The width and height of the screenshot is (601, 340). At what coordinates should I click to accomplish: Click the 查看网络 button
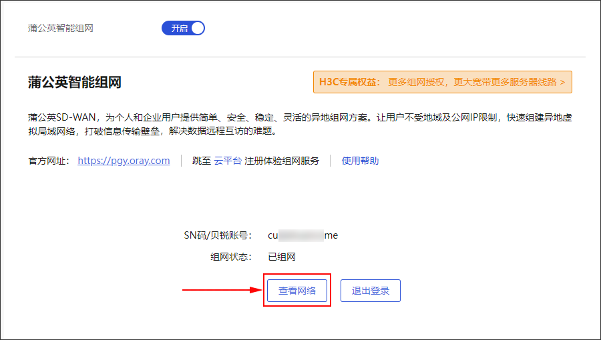[297, 291]
